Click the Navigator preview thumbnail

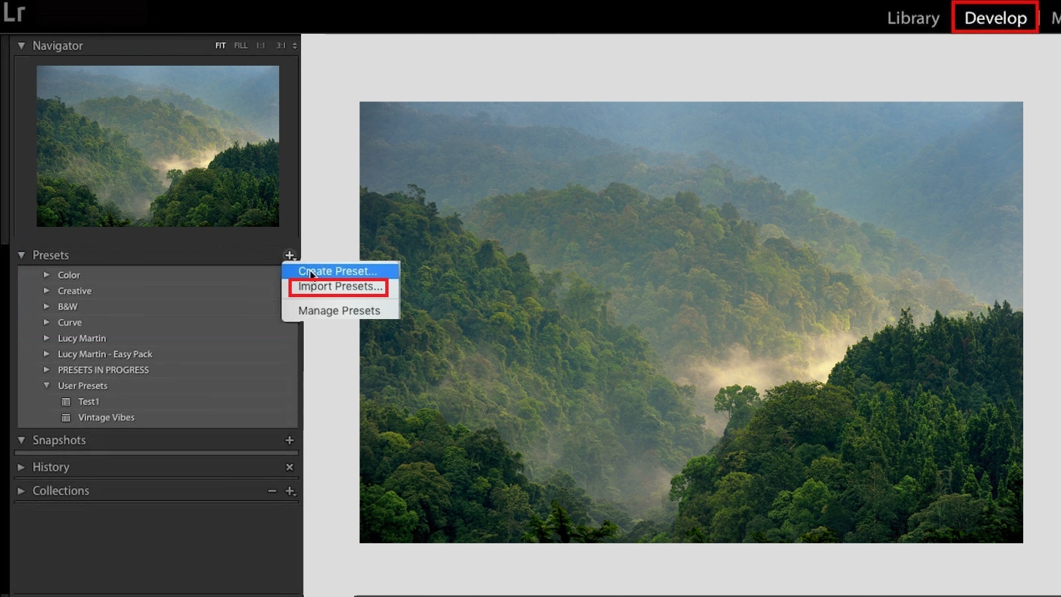pos(157,146)
